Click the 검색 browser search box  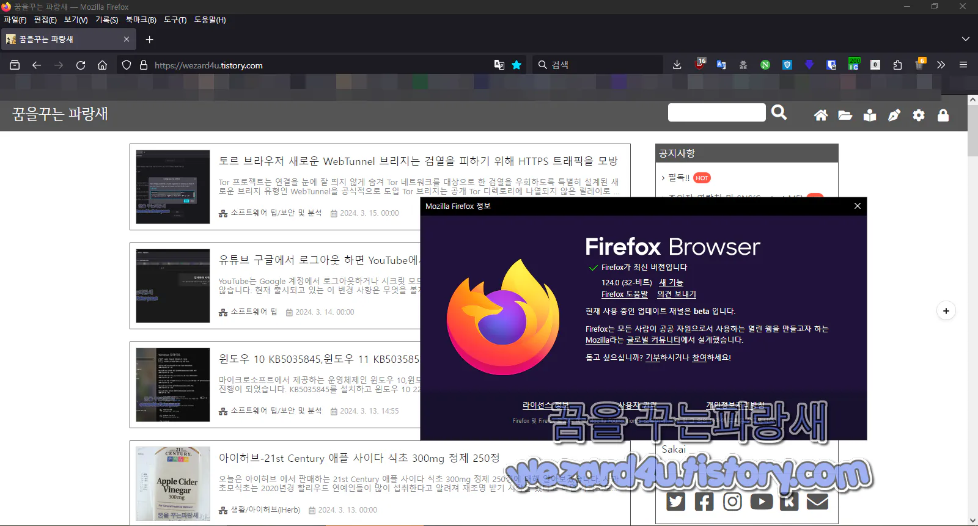pyautogui.click(x=599, y=65)
